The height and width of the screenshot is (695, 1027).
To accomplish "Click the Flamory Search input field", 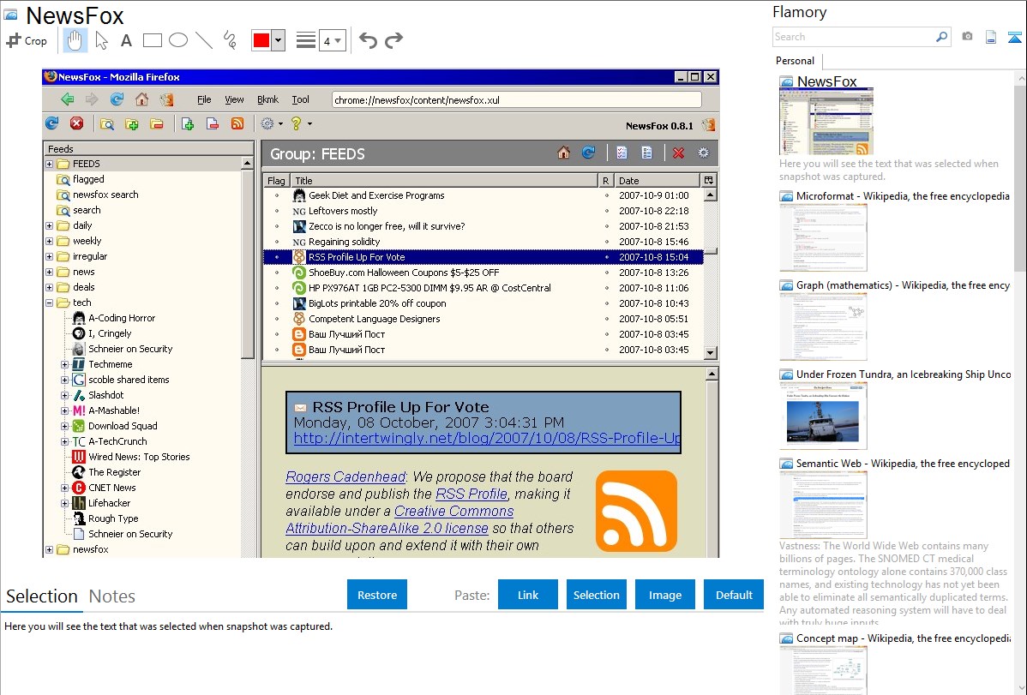I will pos(854,37).
